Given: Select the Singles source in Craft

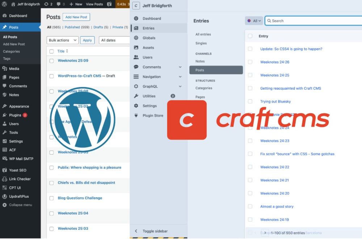Looking at the screenshot, I should (x=201, y=43).
